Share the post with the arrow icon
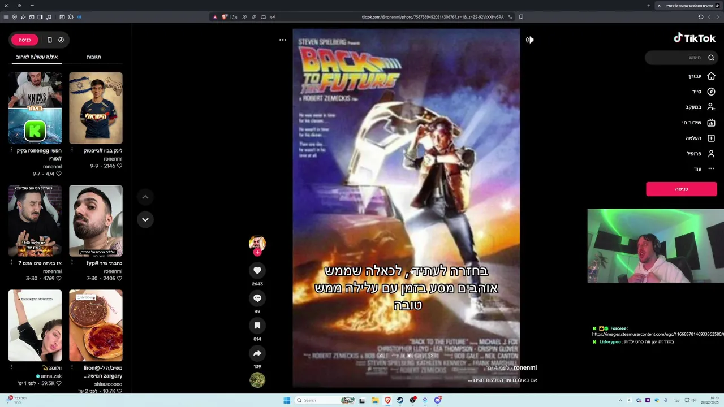Image resolution: width=724 pixels, height=407 pixels. coord(257,353)
